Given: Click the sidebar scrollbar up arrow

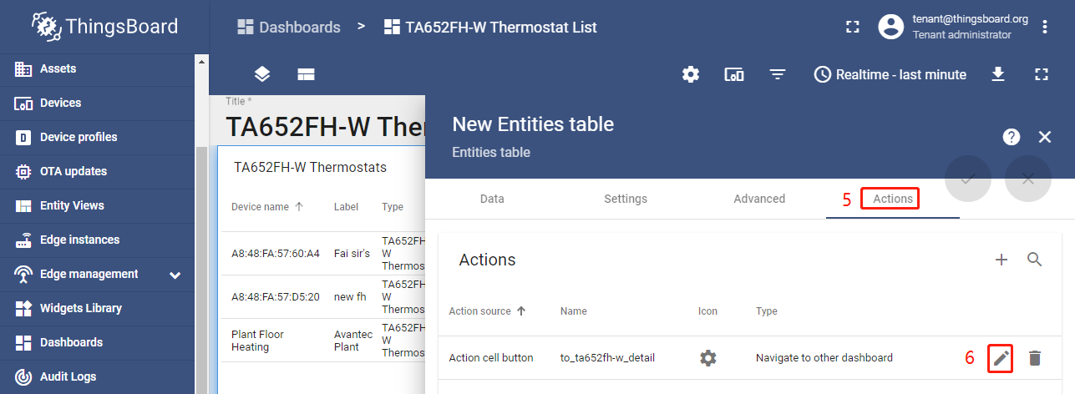Looking at the screenshot, I should pos(200,61).
